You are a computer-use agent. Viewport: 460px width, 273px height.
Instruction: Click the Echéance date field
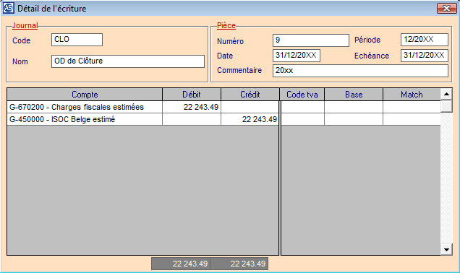coord(425,56)
